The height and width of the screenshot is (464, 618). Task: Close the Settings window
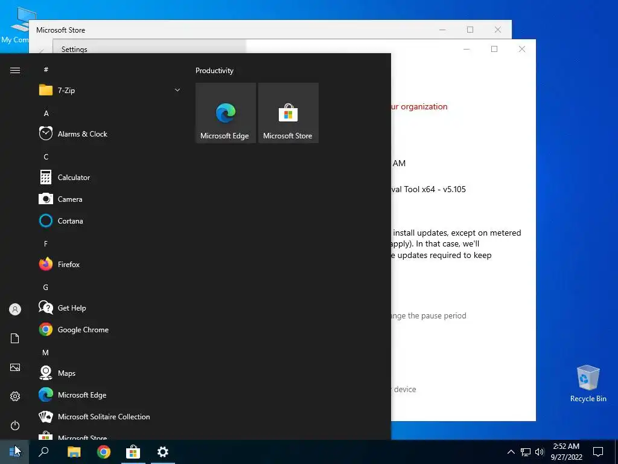click(522, 49)
